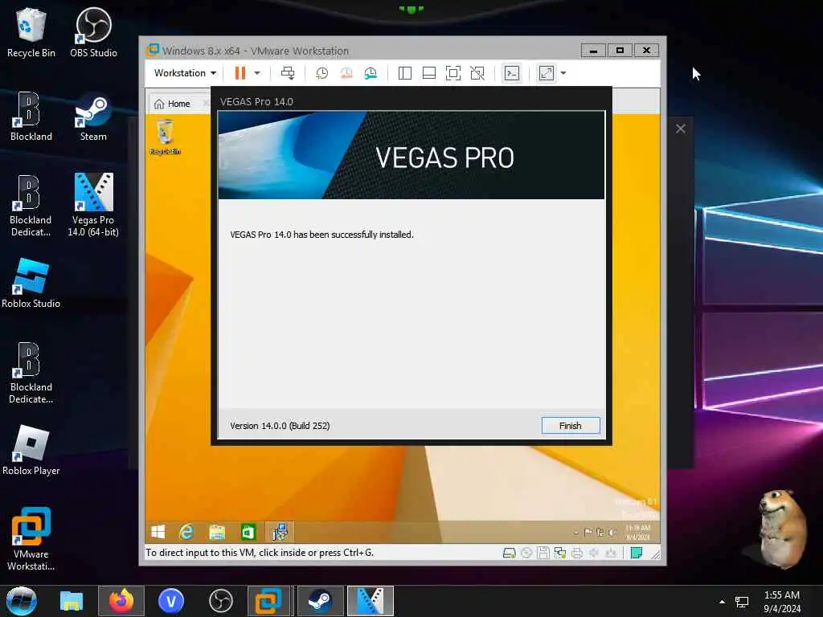The width and height of the screenshot is (823, 617).
Task: Click the VMware message log icon
Action: point(637,553)
